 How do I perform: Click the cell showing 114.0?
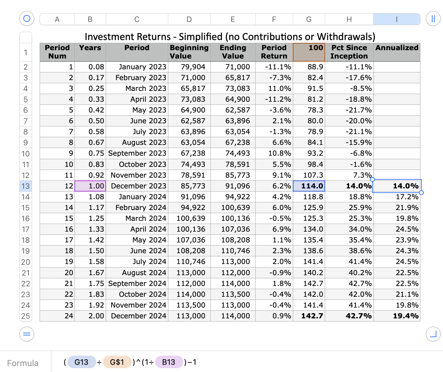pos(309,186)
